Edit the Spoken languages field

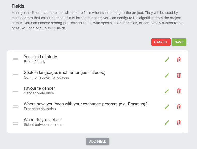coord(167,75)
